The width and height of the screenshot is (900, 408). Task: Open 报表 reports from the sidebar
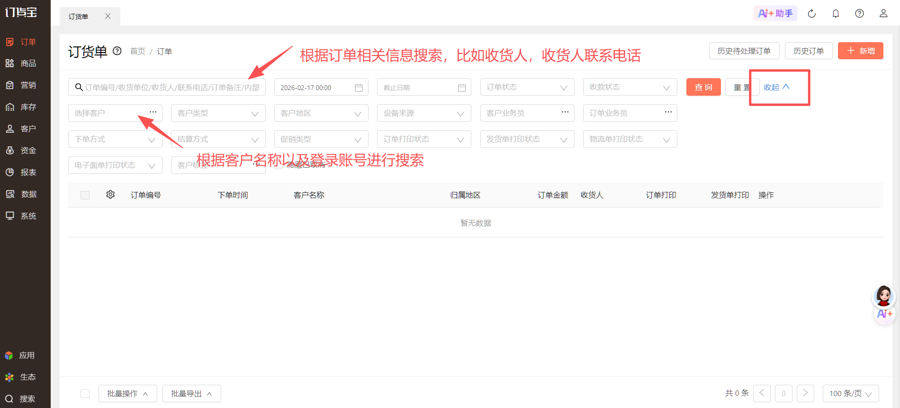(21, 172)
